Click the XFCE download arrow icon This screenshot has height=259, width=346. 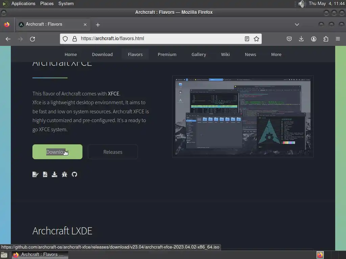(x=54, y=174)
